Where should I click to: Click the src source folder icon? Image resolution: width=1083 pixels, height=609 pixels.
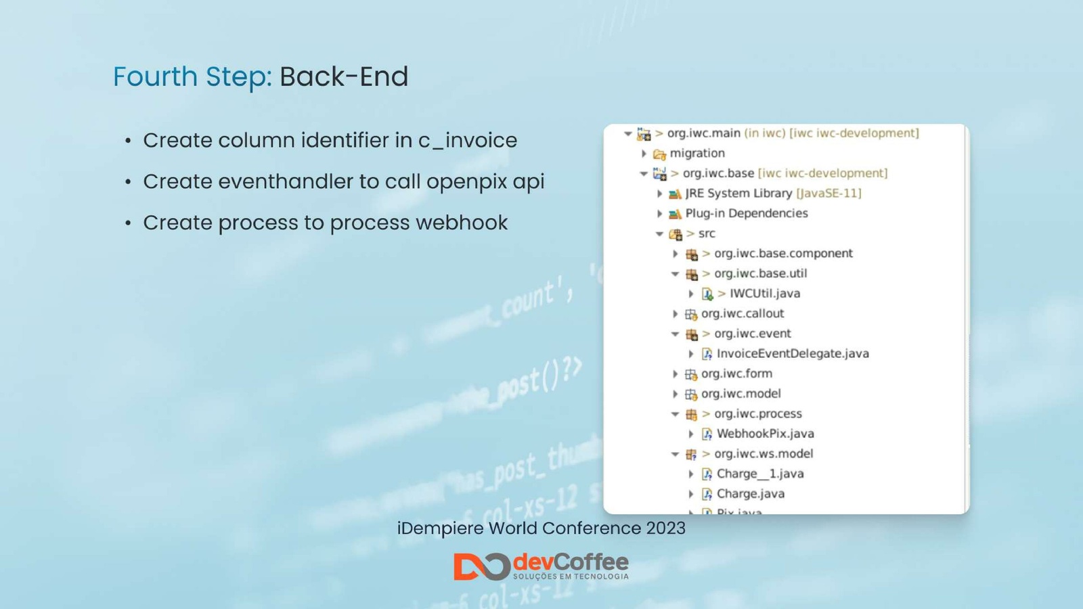tap(675, 234)
